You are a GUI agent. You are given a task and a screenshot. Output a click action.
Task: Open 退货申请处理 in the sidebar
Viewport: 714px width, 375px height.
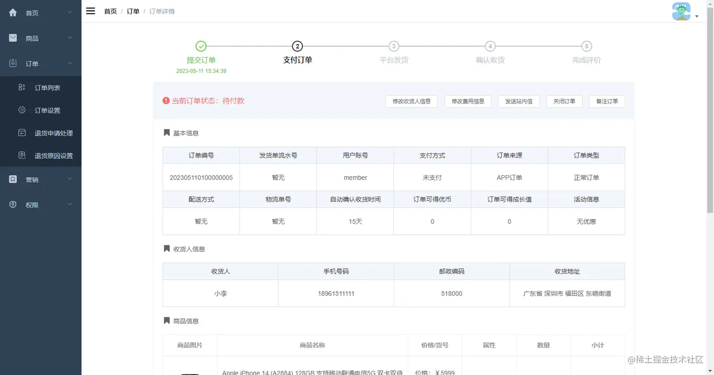[41, 133]
